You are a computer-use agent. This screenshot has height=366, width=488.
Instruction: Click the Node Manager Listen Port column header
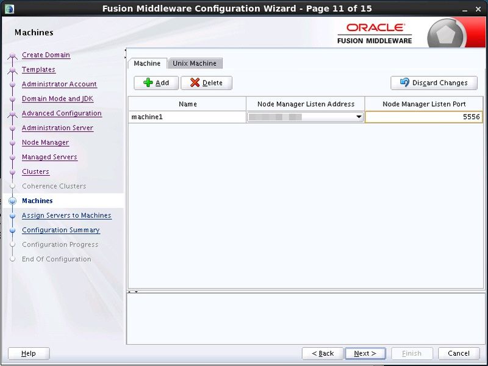pyautogui.click(x=424, y=104)
